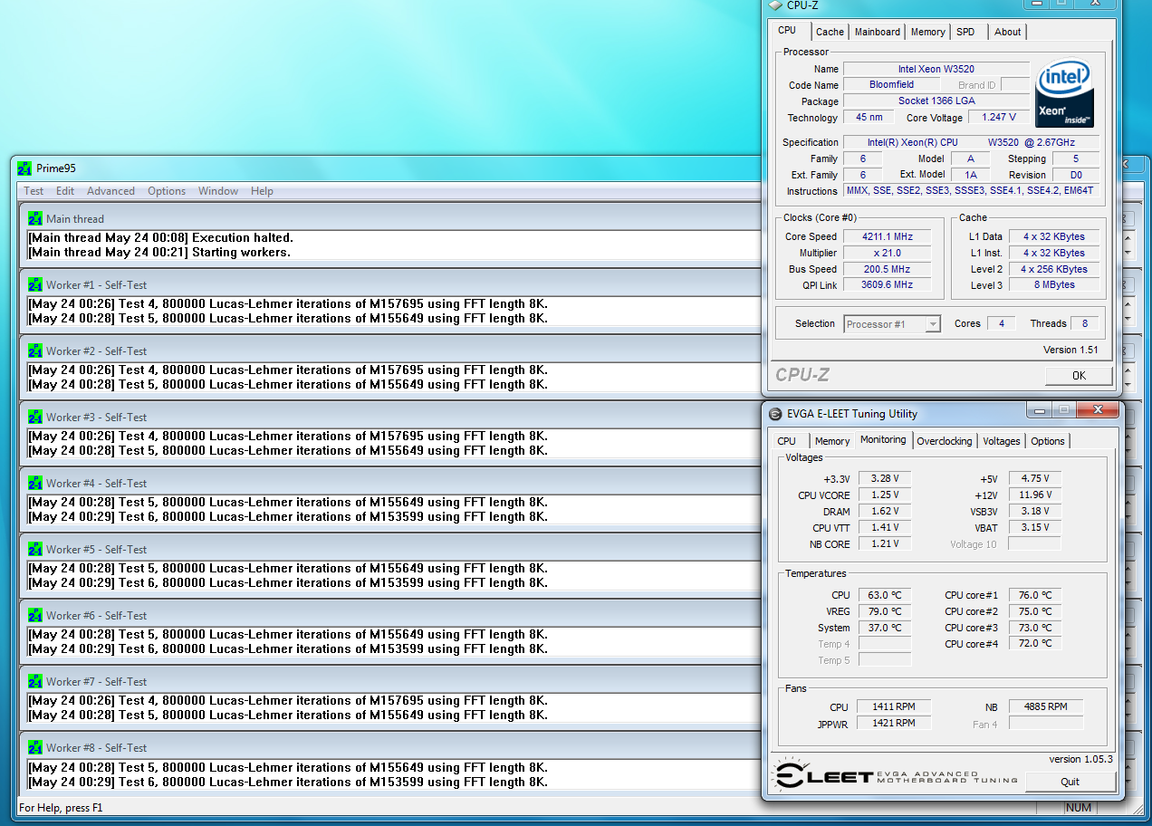Switch to the Mainboard tab in CPU-Z
Viewport: 1152px width, 826px height.
point(878,32)
